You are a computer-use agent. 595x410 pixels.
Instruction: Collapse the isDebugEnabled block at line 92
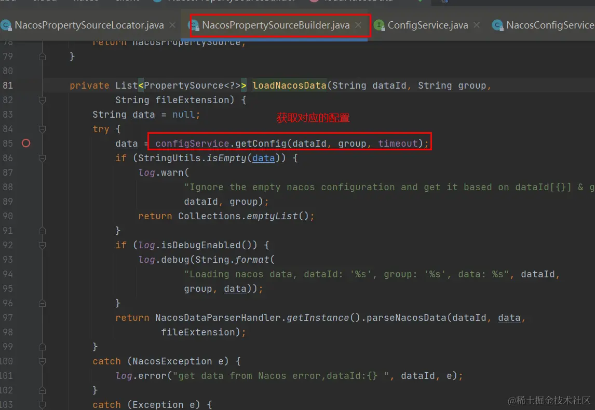42,245
